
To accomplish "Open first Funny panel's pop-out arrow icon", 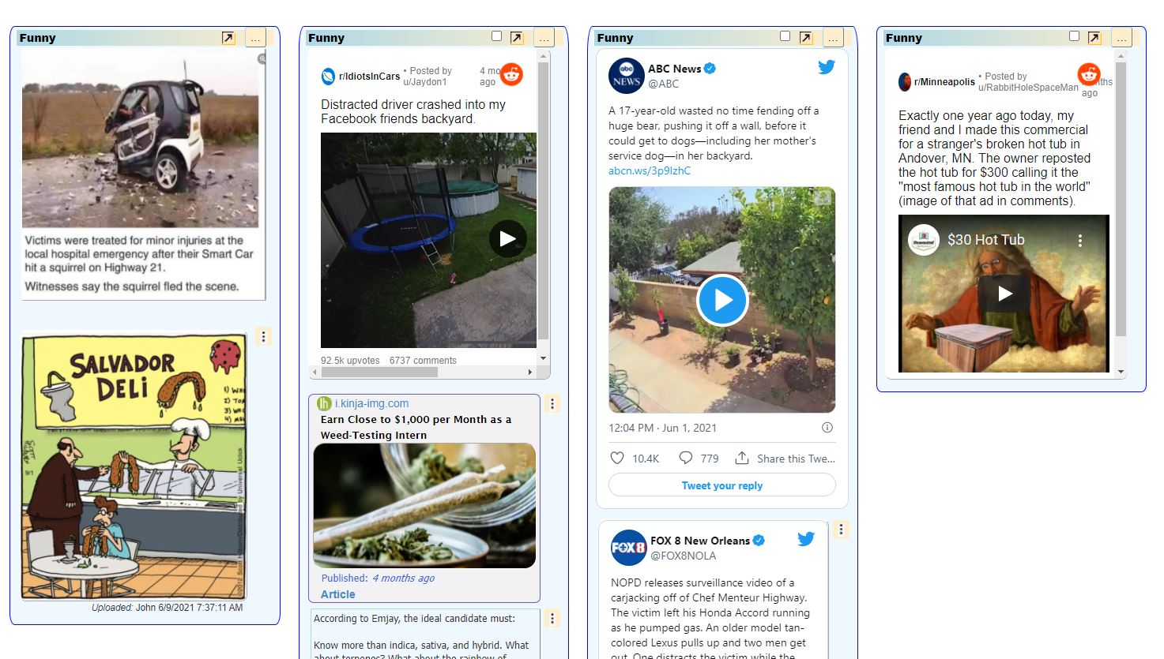I will click(228, 38).
